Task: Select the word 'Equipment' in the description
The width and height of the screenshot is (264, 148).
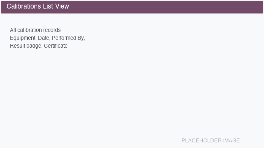Action: 22,38
